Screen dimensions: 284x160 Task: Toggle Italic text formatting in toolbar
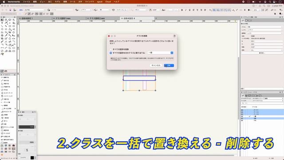[186, 10]
